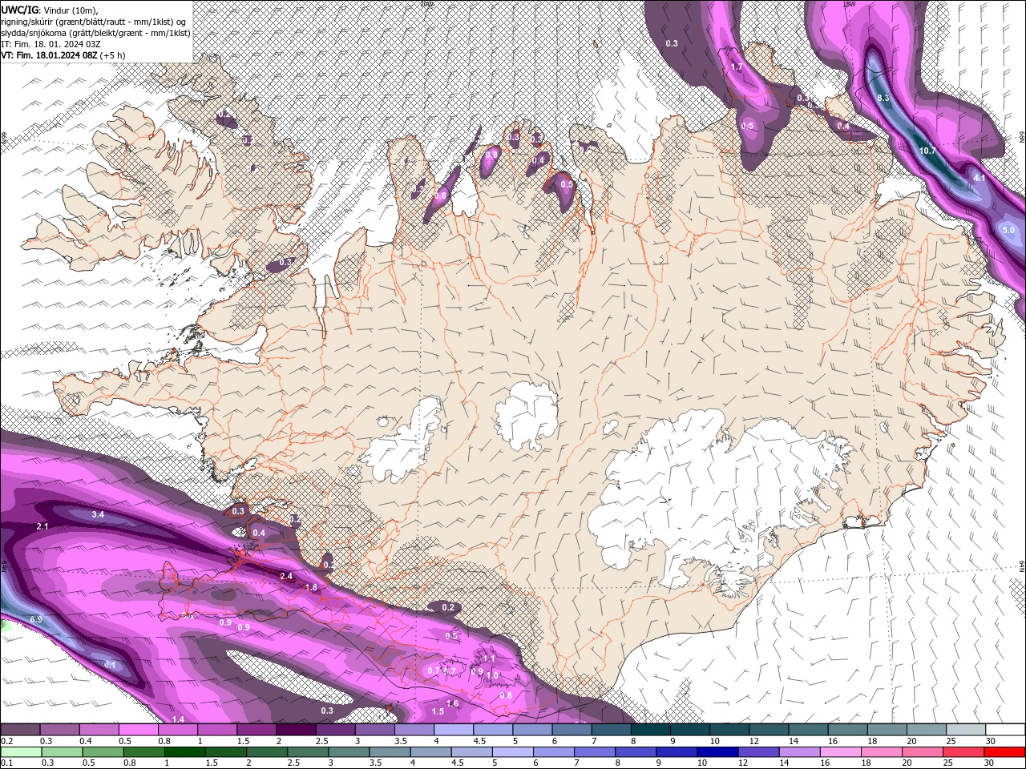The height and width of the screenshot is (769, 1026).
Task: Click the 3.4 value over the ocean
Action: coord(99,514)
